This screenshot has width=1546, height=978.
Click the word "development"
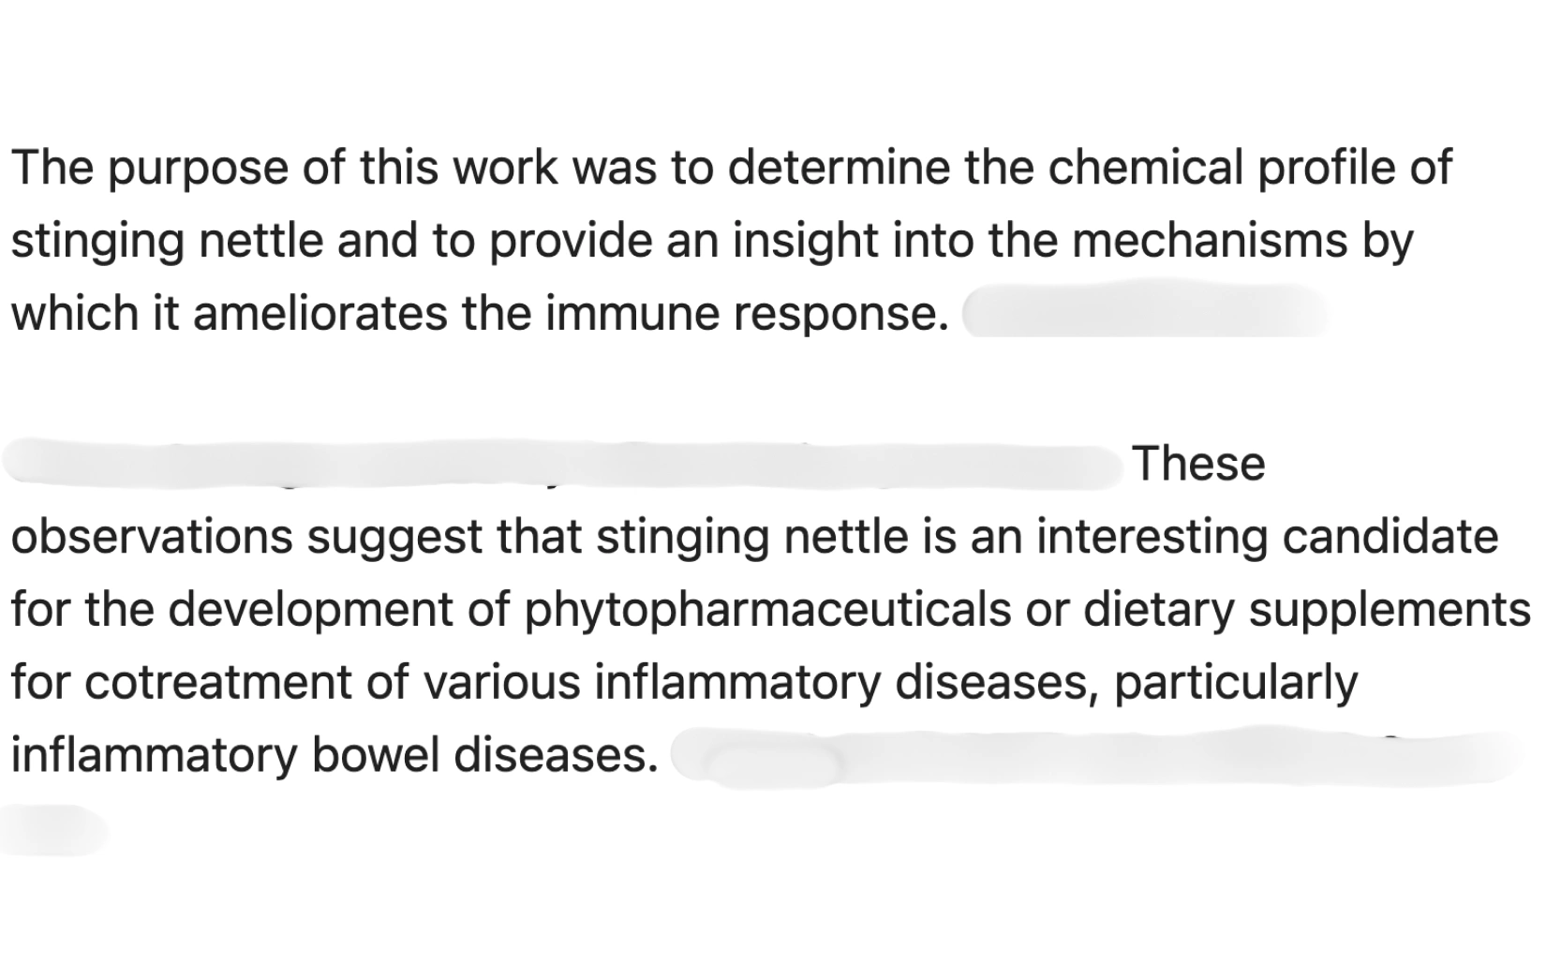(338, 609)
